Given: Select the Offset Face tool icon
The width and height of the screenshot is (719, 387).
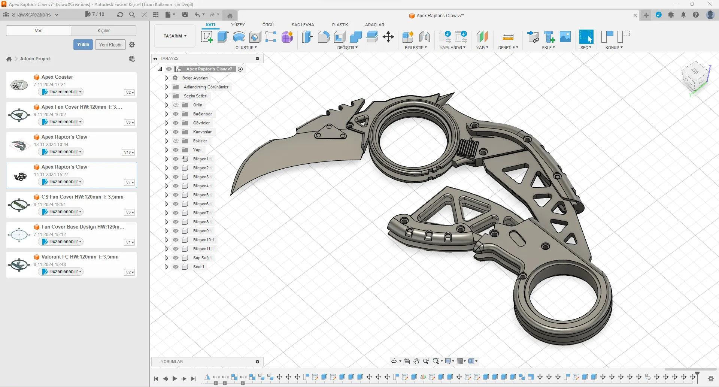Looking at the screenshot, I should tap(372, 37).
